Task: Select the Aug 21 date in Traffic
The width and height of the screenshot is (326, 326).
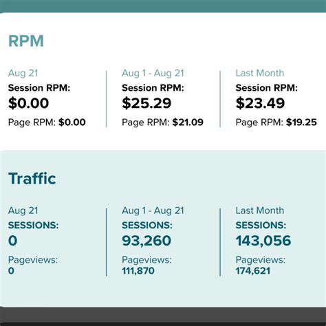Action: pyautogui.click(x=23, y=210)
